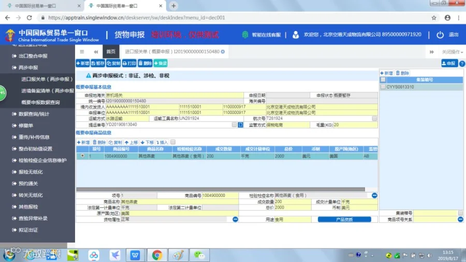Open the blue help question-mark icon
466x262 pixels.
coord(462,64)
